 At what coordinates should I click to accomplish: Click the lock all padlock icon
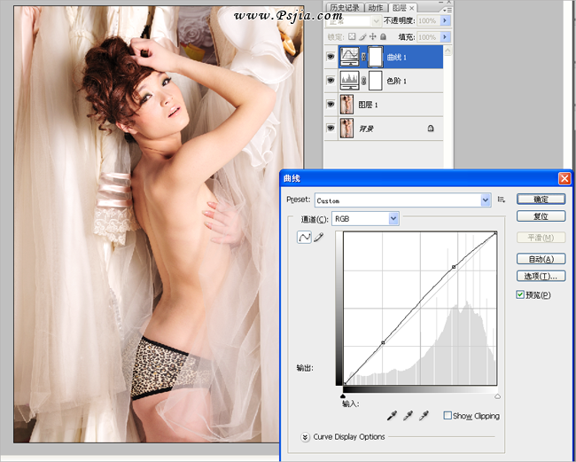coord(383,36)
